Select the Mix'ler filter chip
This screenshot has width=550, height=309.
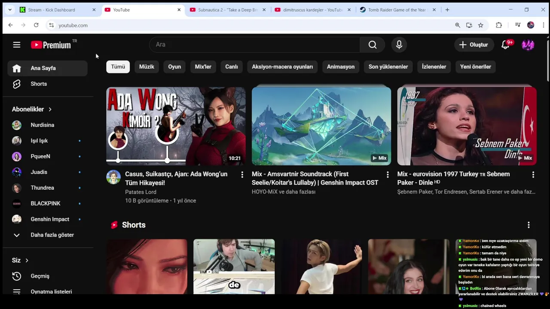[x=203, y=67]
